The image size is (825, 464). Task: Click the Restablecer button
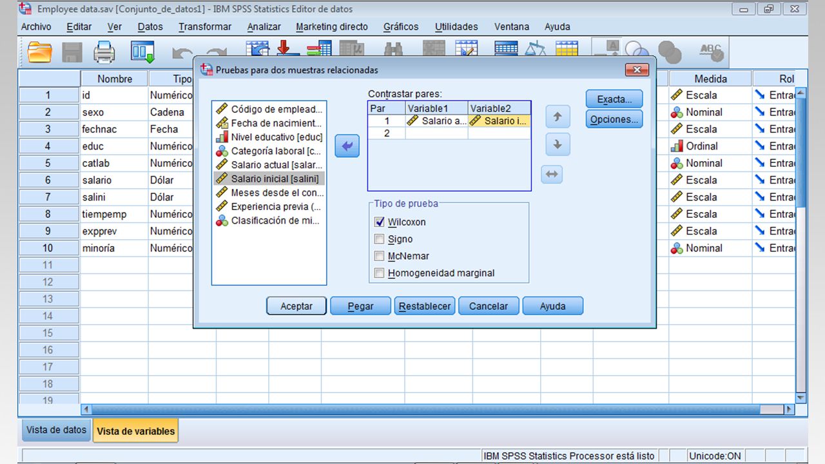coord(425,306)
